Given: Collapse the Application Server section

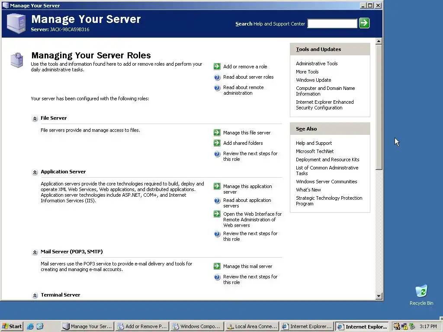Looking at the screenshot, I should [x=35, y=172].
